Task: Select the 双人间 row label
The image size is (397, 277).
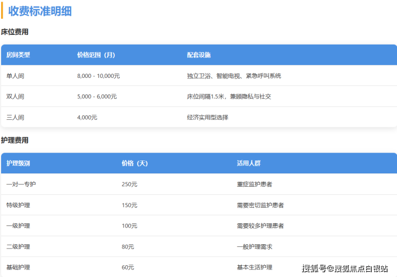Action: tap(15, 97)
